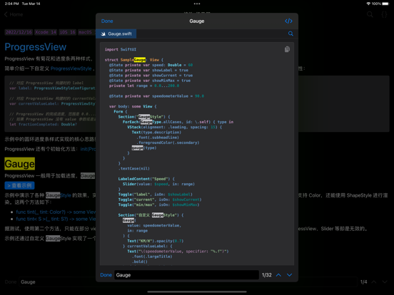Screen dimensions: 394x295
Task: Open the func tint(_ tint: Color?) link
Action: click(56, 212)
